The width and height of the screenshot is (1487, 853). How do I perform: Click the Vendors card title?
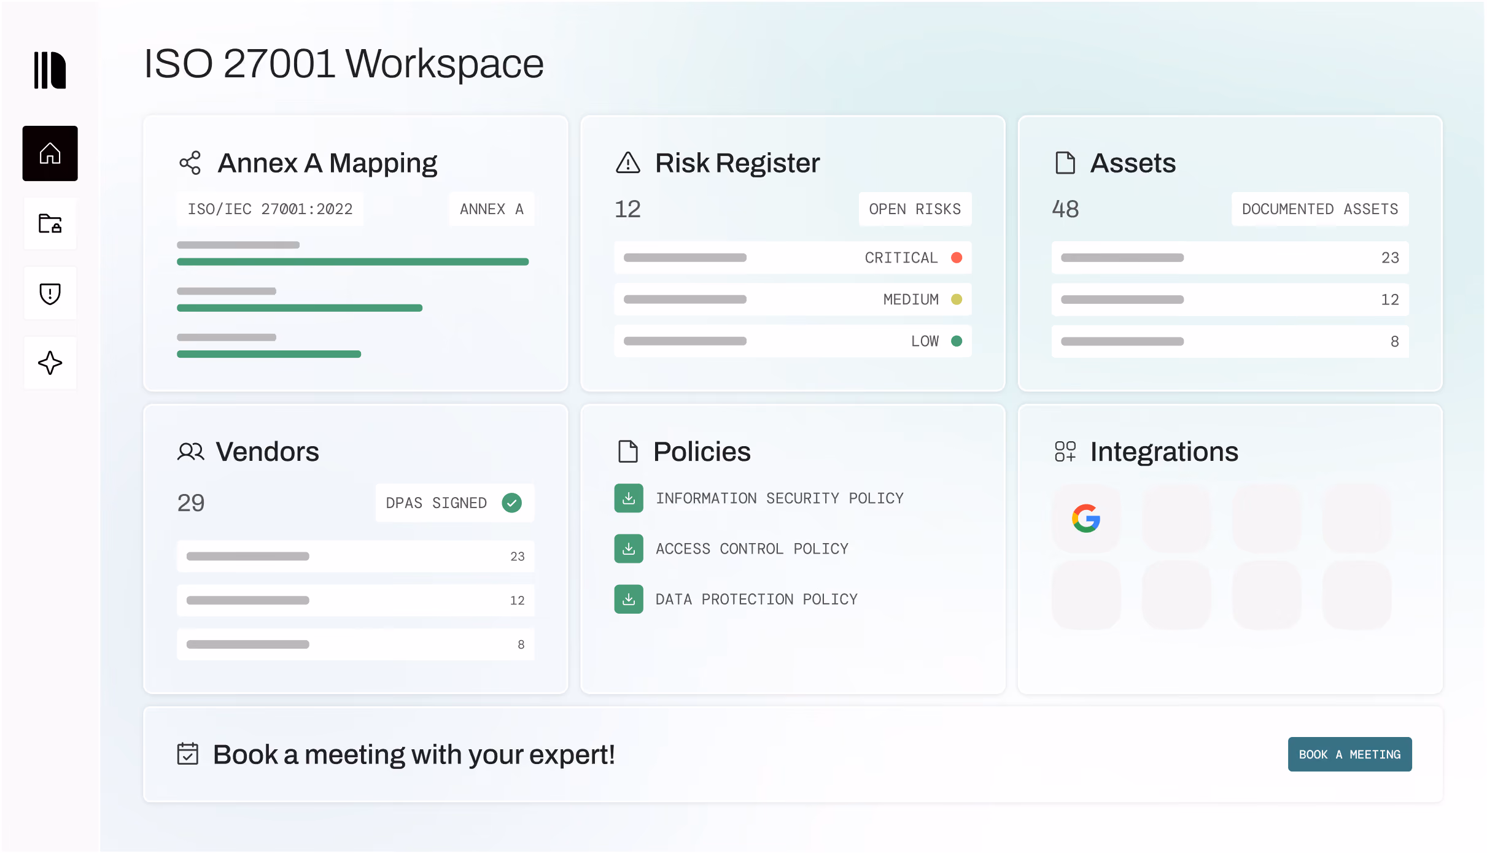point(268,452)
